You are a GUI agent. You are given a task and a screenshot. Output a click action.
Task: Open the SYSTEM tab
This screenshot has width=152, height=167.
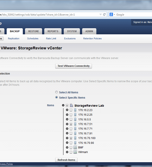[72, 31]
